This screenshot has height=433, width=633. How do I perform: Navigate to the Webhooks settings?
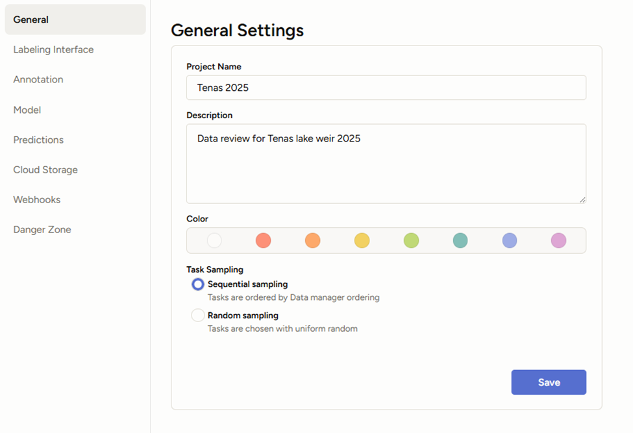[36, 199]
